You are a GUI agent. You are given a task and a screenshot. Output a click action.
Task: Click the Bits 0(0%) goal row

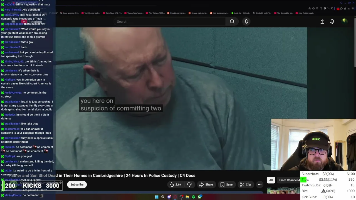pyautogui.click(x=328, y=191)
